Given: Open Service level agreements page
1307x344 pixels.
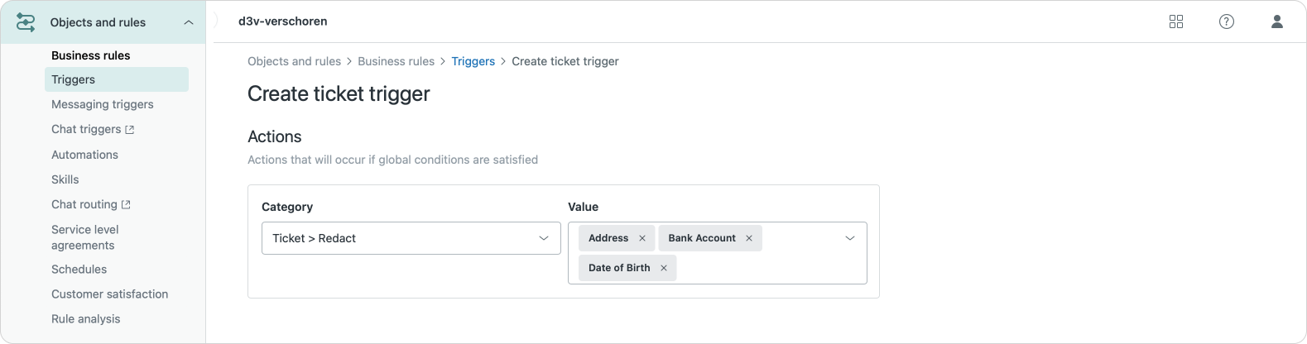Looking at the screenshot, I should click(x=84, y=237).
